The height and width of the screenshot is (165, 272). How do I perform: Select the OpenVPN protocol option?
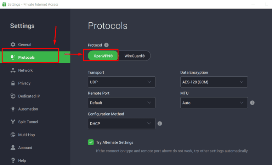pos(103,56)
